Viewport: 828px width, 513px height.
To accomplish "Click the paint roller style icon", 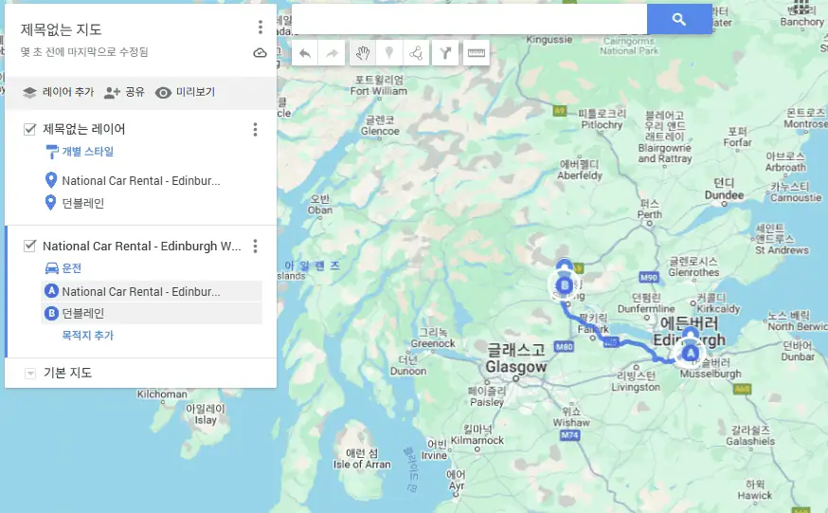I will pos(52,152).
